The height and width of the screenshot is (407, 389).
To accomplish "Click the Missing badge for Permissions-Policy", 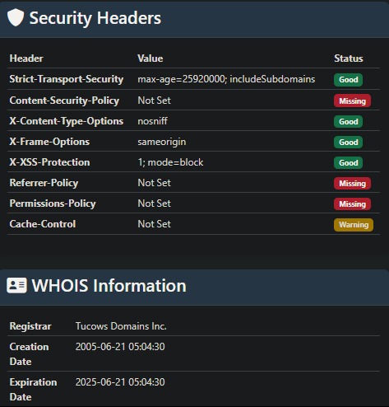I will [x=352, y=203].
